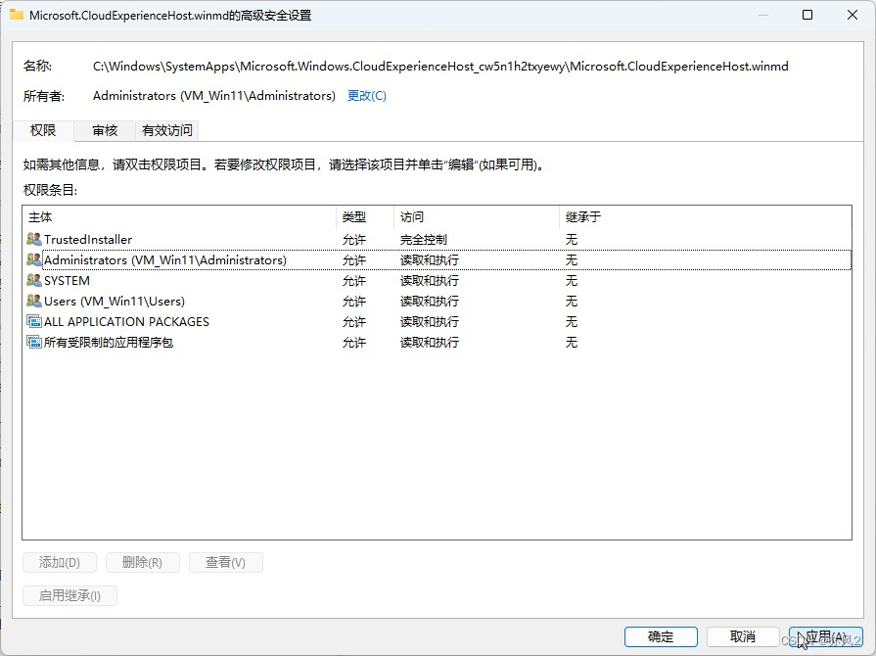Click the 取消 button
Viewport: 876px width, 656px height.
click(743, 636)
